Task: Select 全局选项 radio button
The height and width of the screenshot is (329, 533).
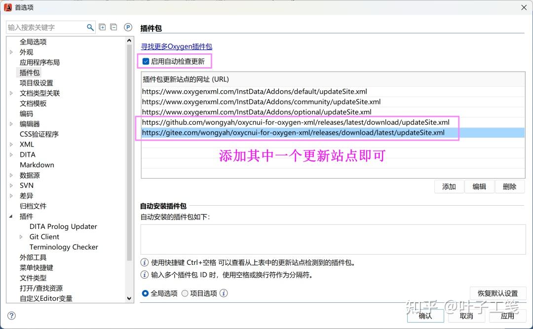Action: [x=145, y=293]
